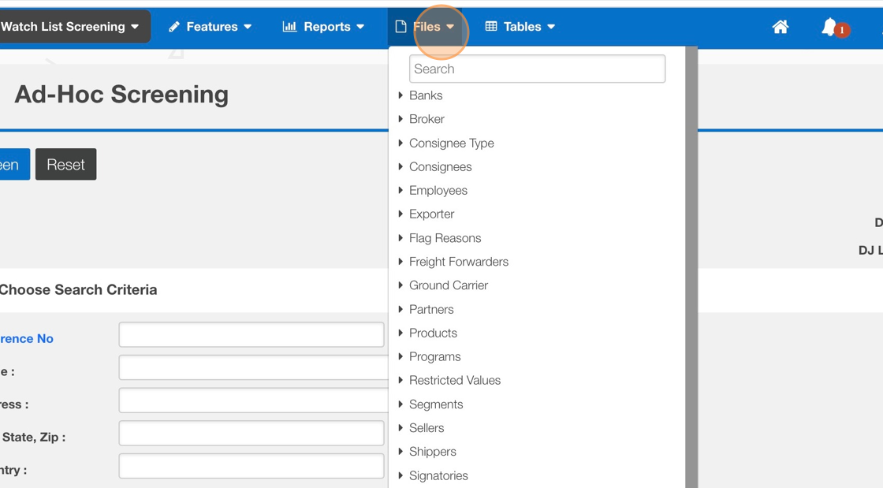The height and width of the screenshot is (488, 883).
Task: Close the Files menu
Action: coord(425,27)
